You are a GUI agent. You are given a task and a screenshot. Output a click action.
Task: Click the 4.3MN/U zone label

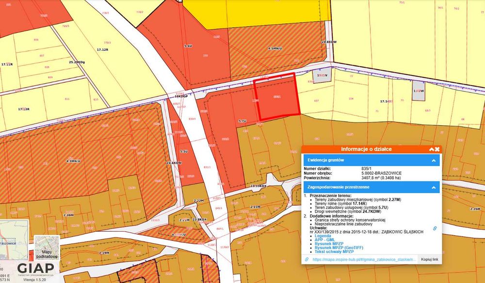[x=73, y=161]
